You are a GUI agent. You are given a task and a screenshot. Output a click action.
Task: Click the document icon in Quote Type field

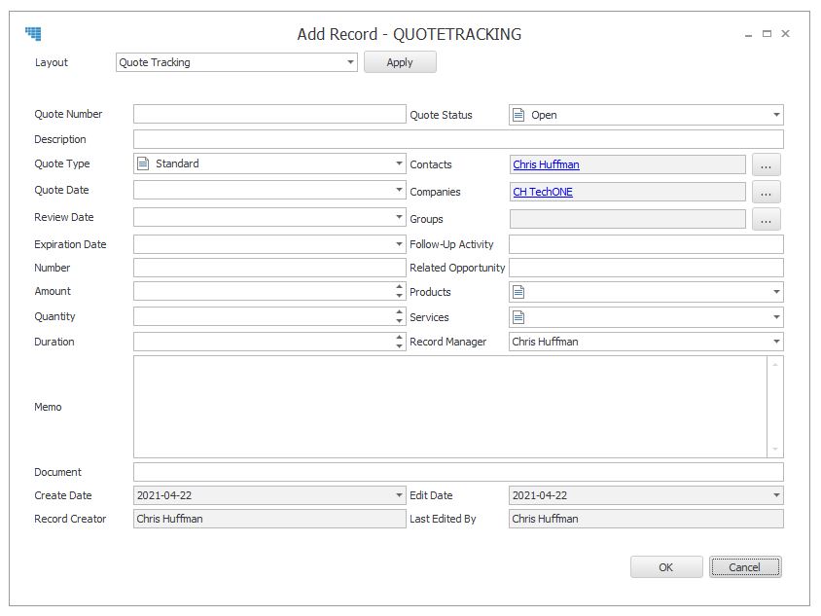pos(142,163)
